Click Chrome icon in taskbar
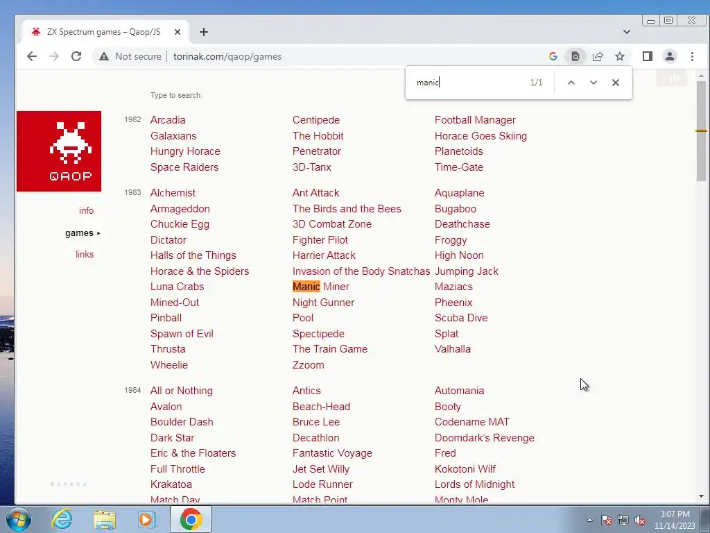The height and width of the screenshot is (533, 710). tap(191, 519)
